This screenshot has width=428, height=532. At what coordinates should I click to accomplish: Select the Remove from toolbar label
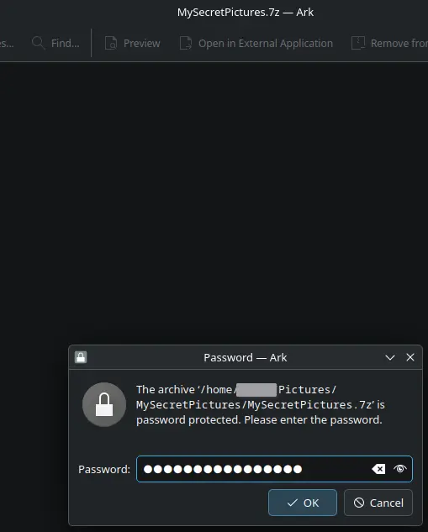(x=399, y=44)
